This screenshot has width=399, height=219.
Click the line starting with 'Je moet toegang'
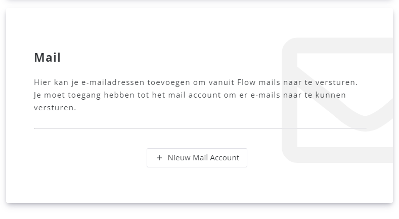click(190, 95)
